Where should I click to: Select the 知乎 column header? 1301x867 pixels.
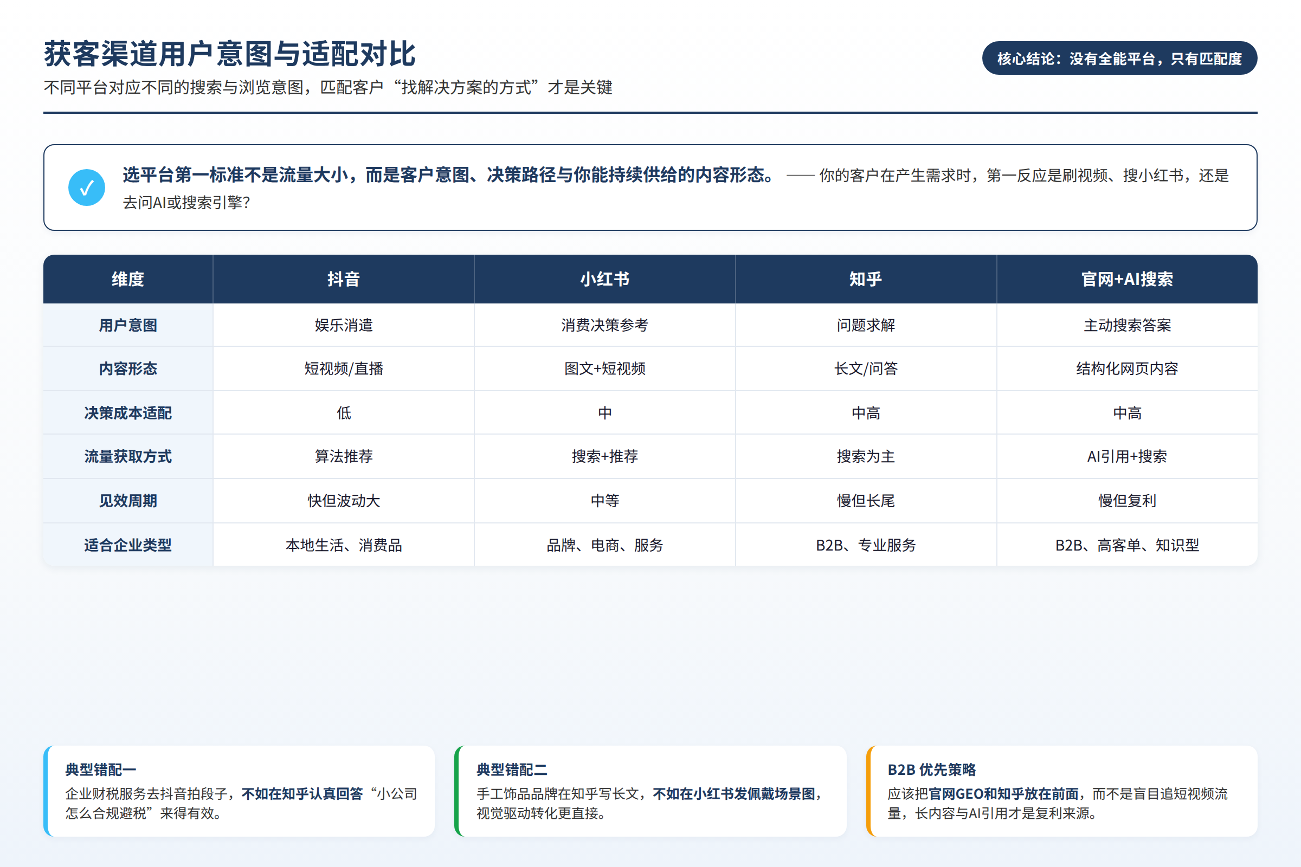pyautogui.click(x=866, y=279)
